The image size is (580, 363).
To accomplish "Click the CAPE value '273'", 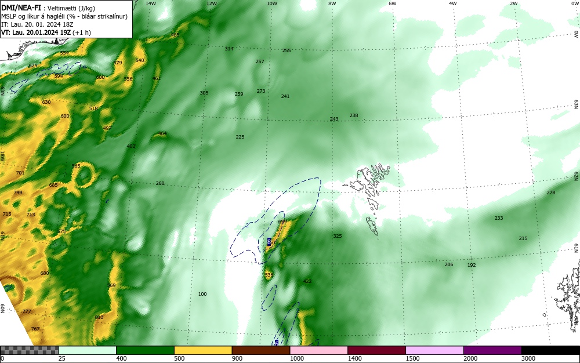I will tap(261, 91).
